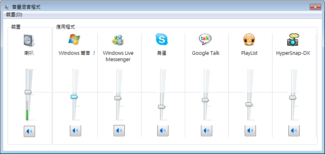Click the 音量混音程式 window title
The image size is (325, 154).
[26, 7]
